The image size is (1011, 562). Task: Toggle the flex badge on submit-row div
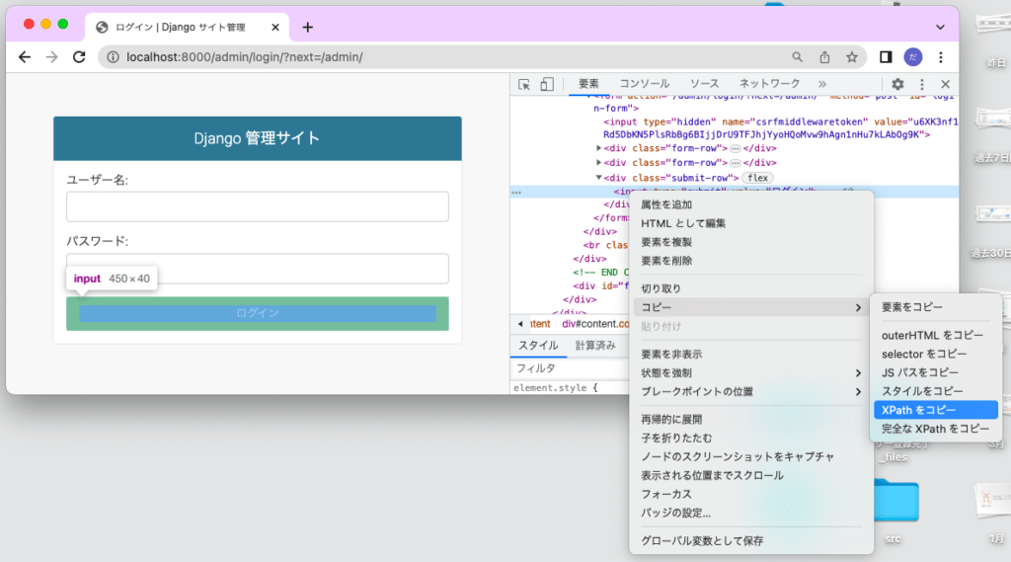[x=756, y=178]
